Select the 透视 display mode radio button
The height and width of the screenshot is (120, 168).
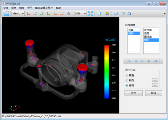127,85
